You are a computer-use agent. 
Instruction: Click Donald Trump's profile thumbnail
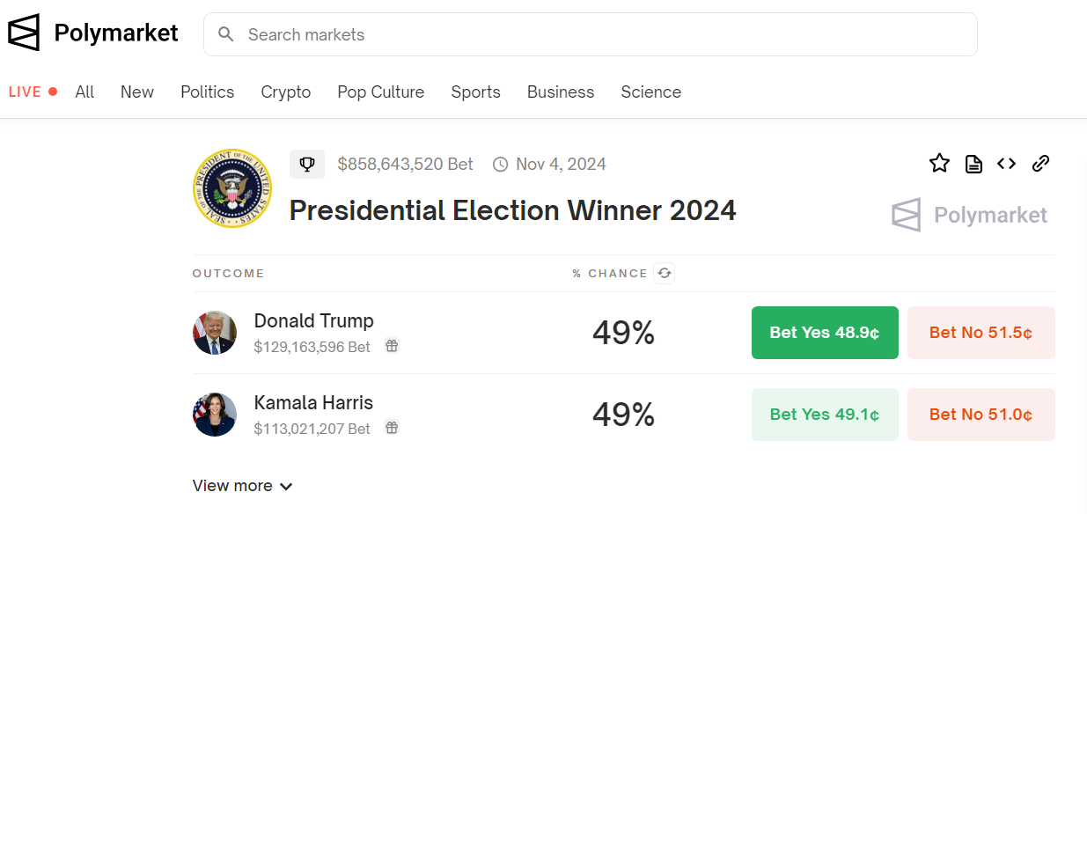215,333
